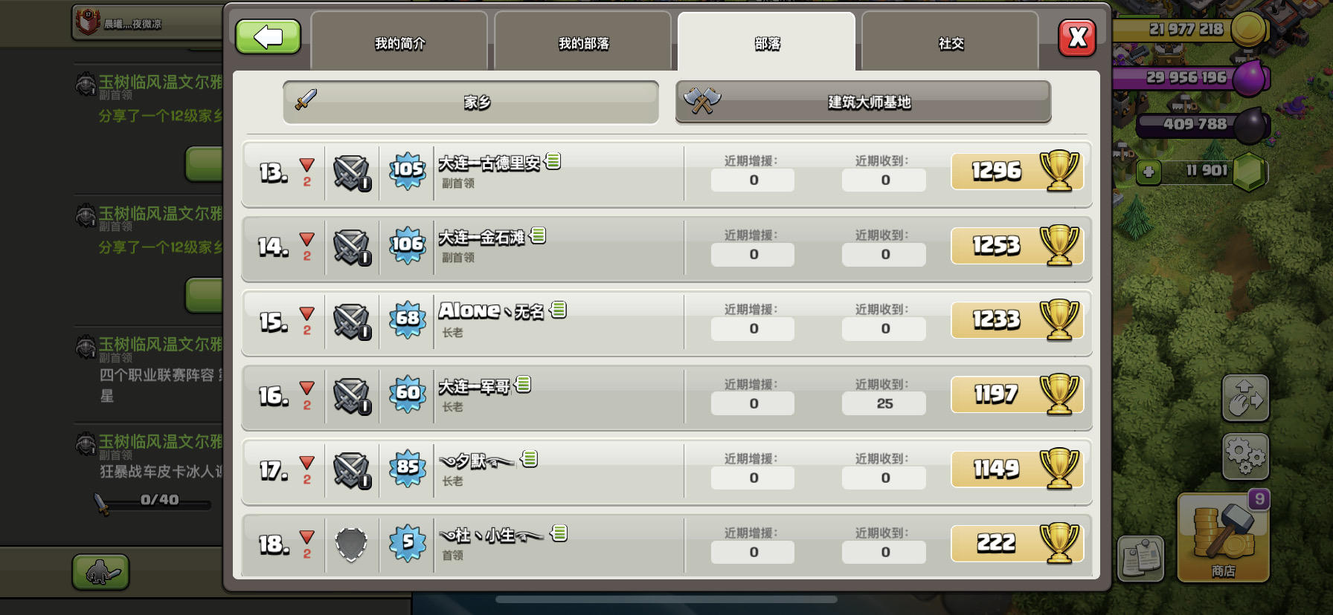Screen dimensions: 1333x615
Task: Open the clipboard notes icon beside shop
Action: point(1141,558)
